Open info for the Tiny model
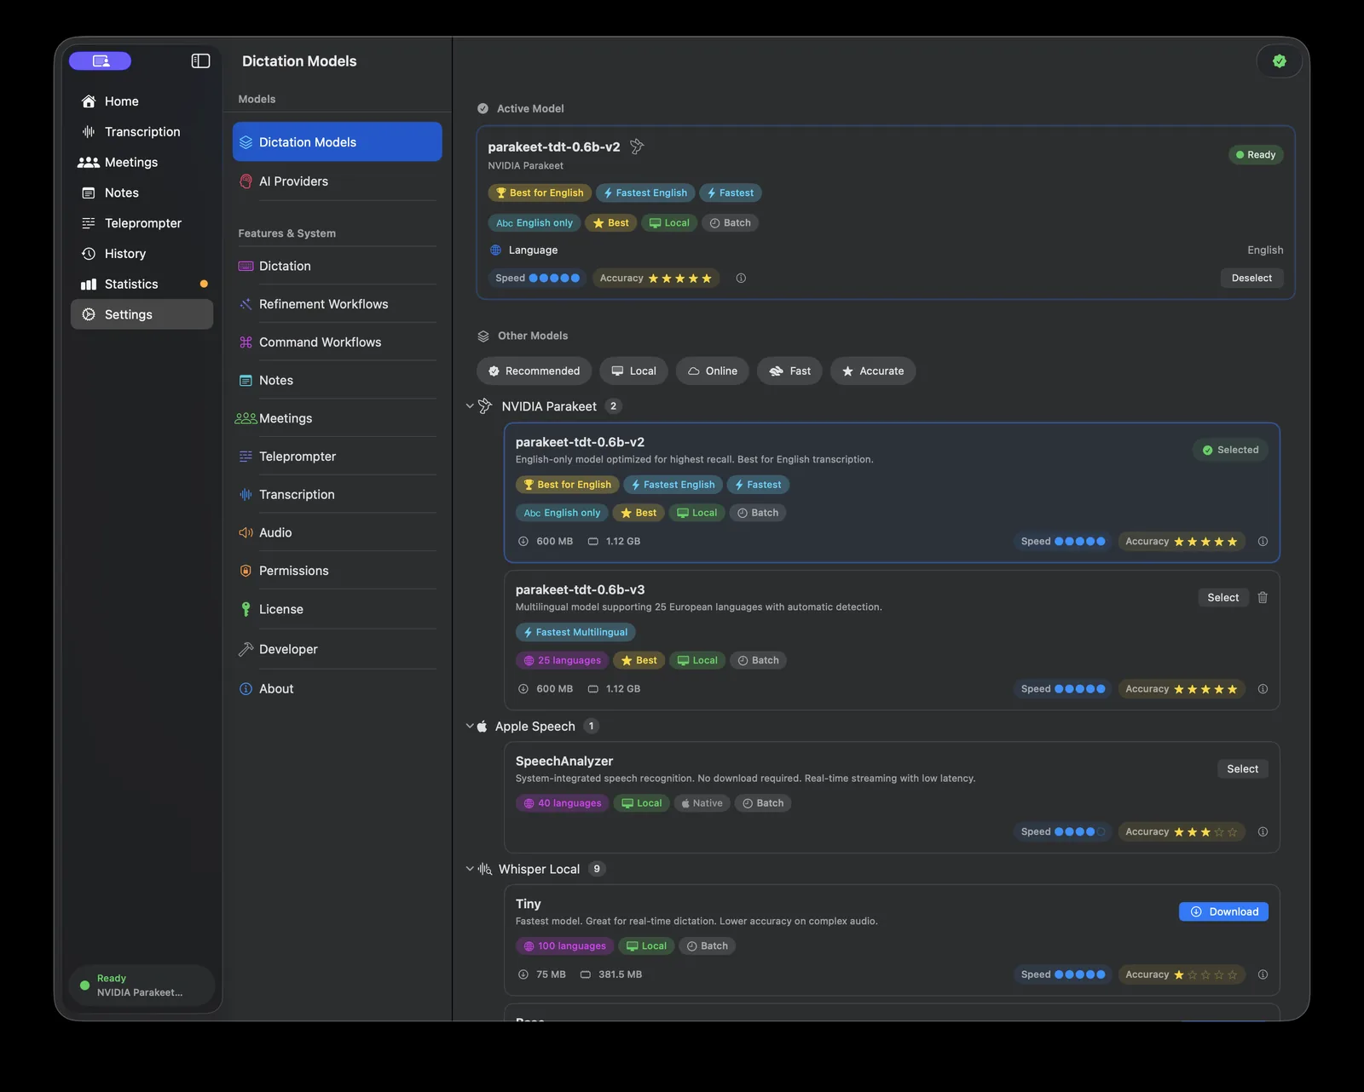The image size is (1364, 1092). pos(1263,974)
